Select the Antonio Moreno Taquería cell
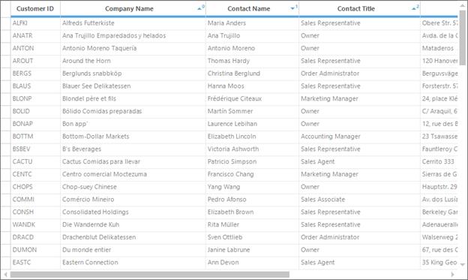This screenshot has width=468, height=280. [x=133, y=48]
